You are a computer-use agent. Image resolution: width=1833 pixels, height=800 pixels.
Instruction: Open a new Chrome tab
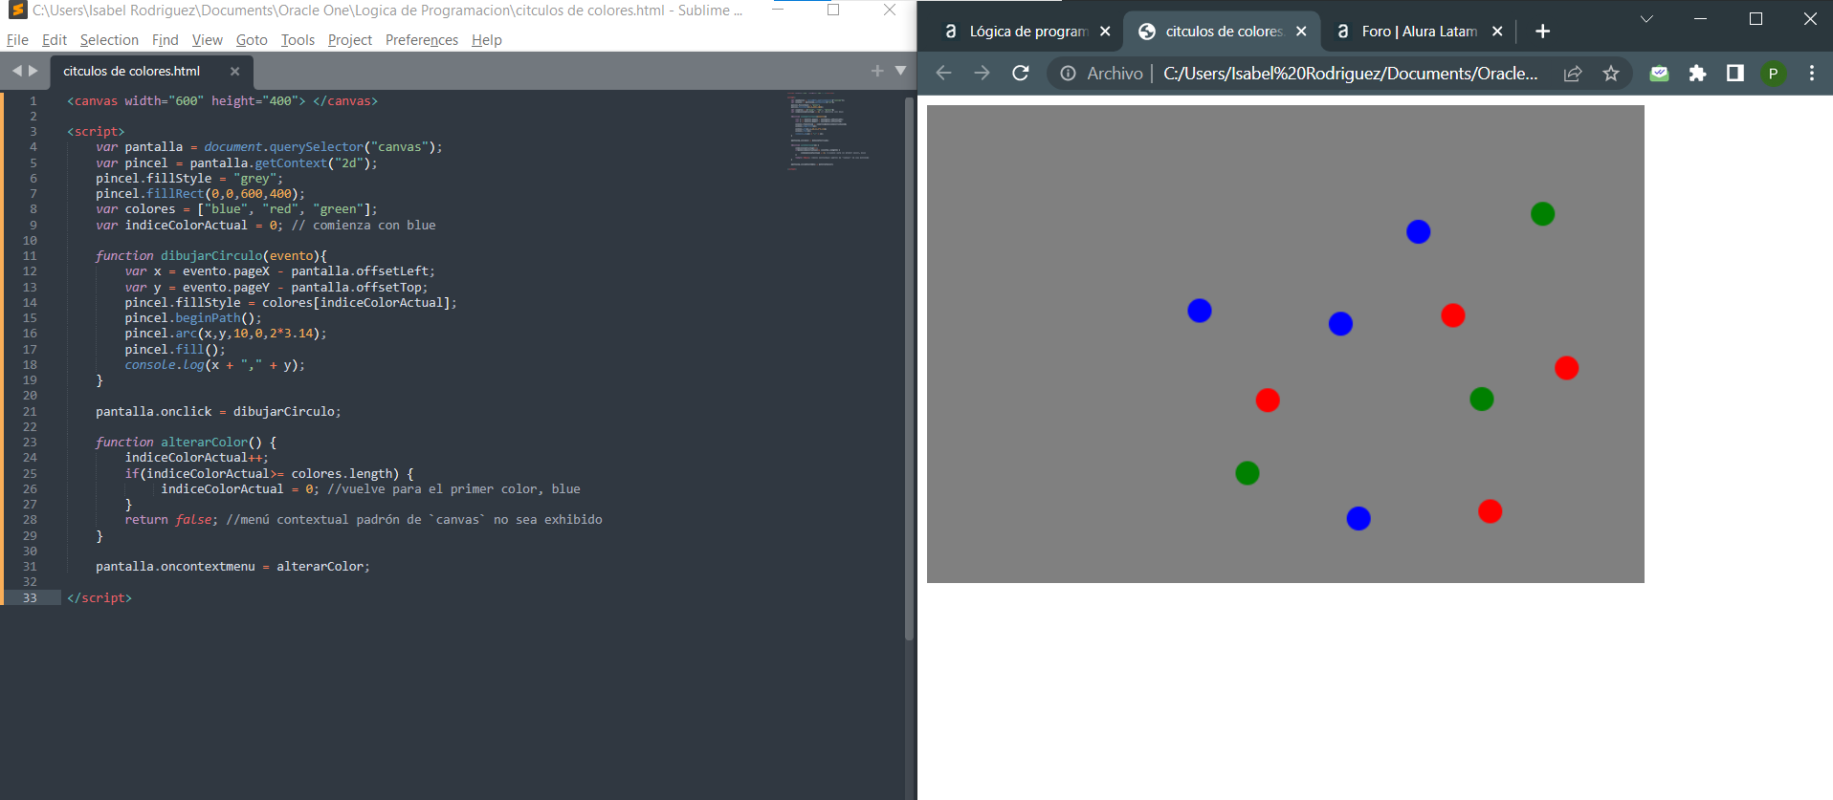(1542, 32)
